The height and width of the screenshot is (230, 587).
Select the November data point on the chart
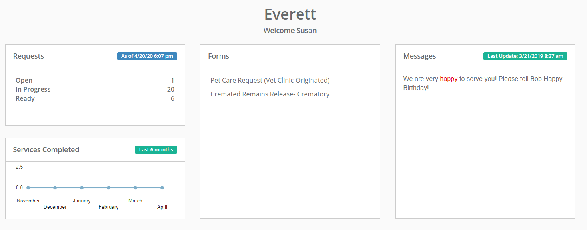28,187
